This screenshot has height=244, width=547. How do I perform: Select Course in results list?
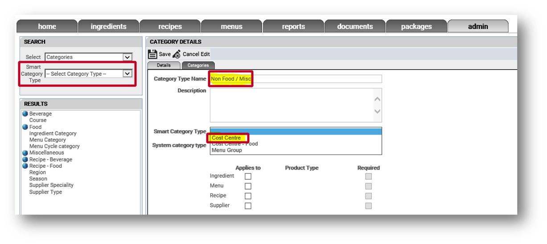38,120
